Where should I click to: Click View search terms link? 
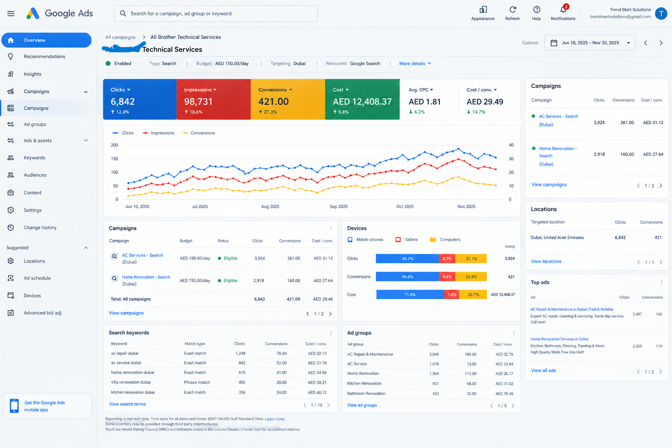[x=127, y=404]
